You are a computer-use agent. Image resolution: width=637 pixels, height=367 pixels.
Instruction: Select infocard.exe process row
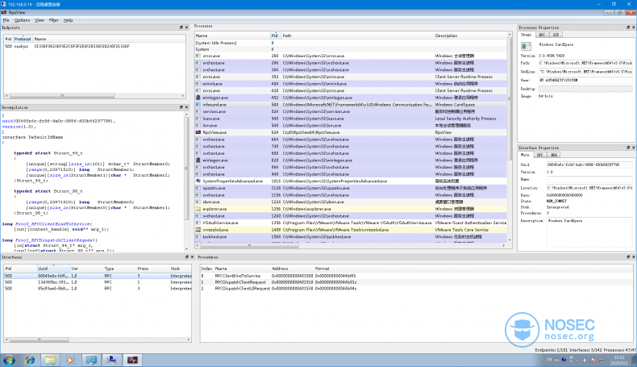351,104
